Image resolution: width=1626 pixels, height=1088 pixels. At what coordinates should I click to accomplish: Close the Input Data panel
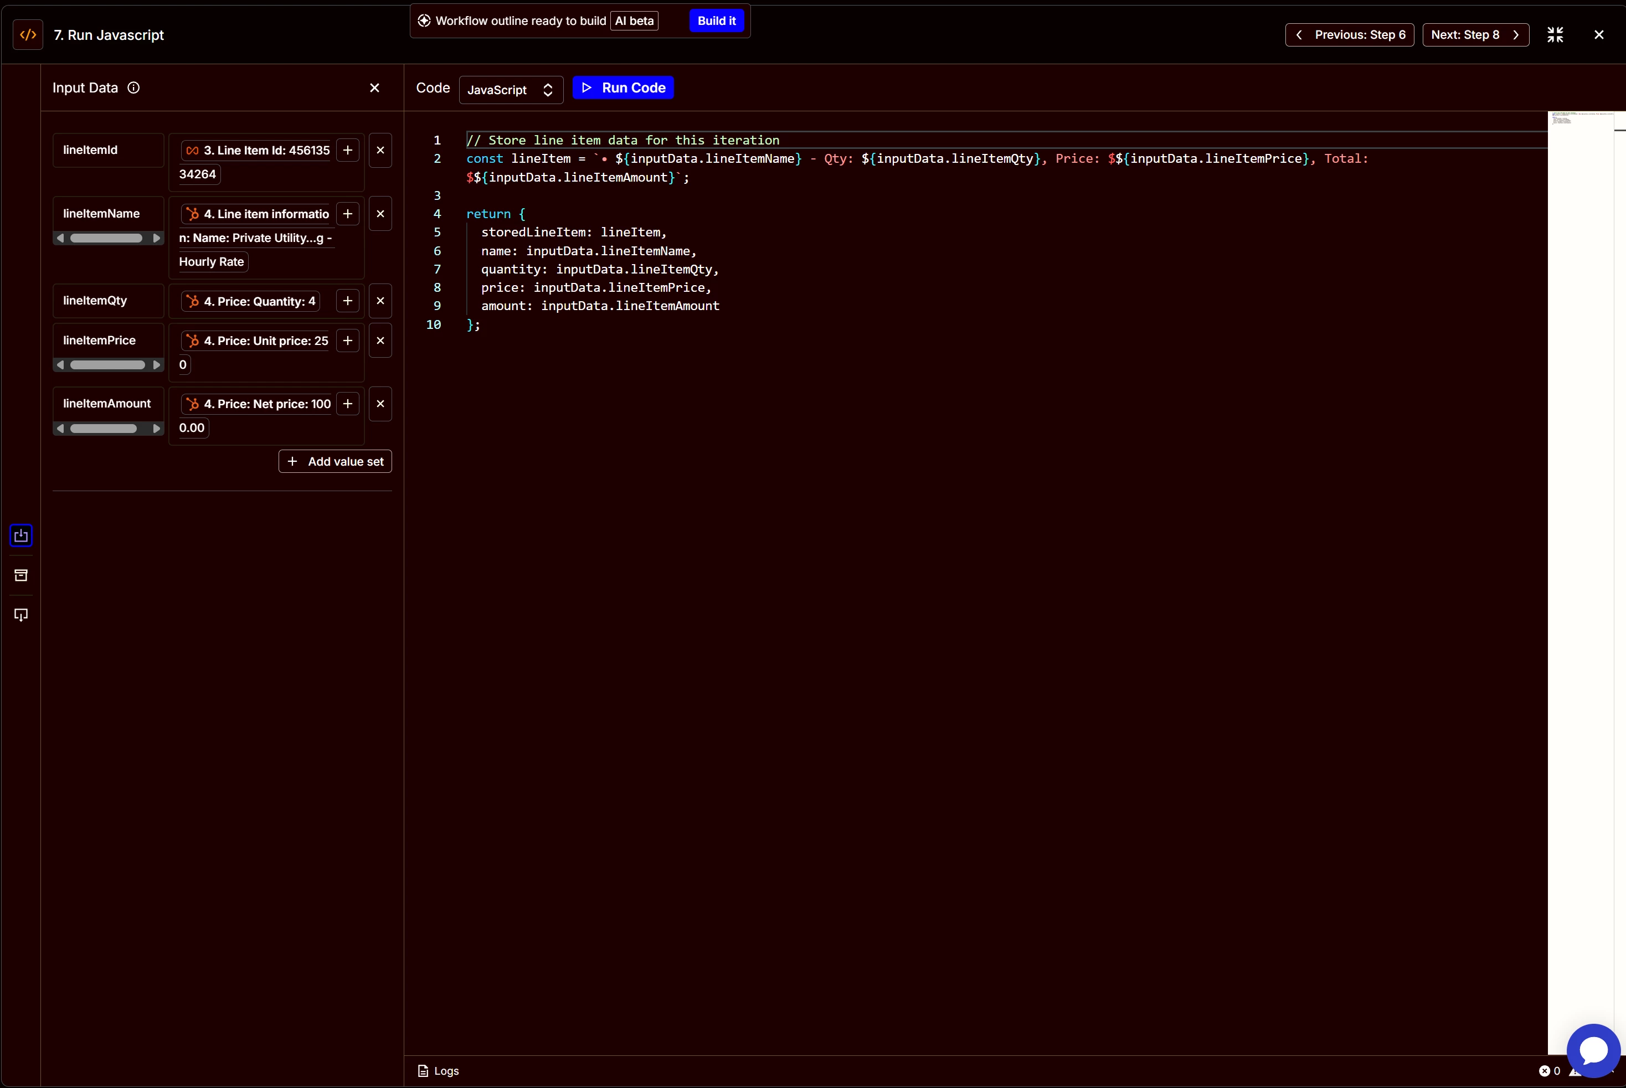coord(374,87)
